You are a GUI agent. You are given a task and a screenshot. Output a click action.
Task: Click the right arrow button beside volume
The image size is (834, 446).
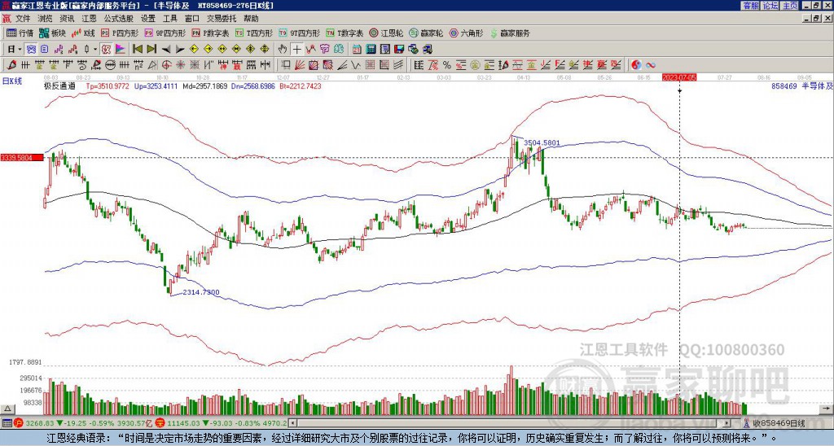tap(827, 409)
